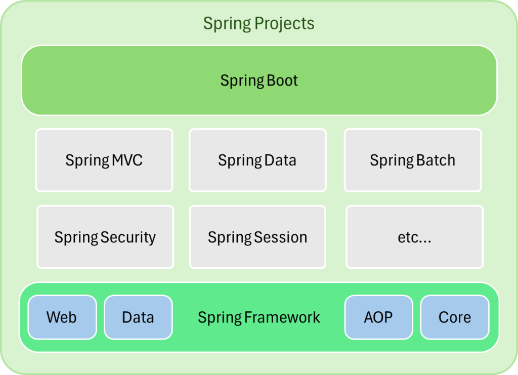
Task: Select the AOP module box
Action: pos(378,317)
